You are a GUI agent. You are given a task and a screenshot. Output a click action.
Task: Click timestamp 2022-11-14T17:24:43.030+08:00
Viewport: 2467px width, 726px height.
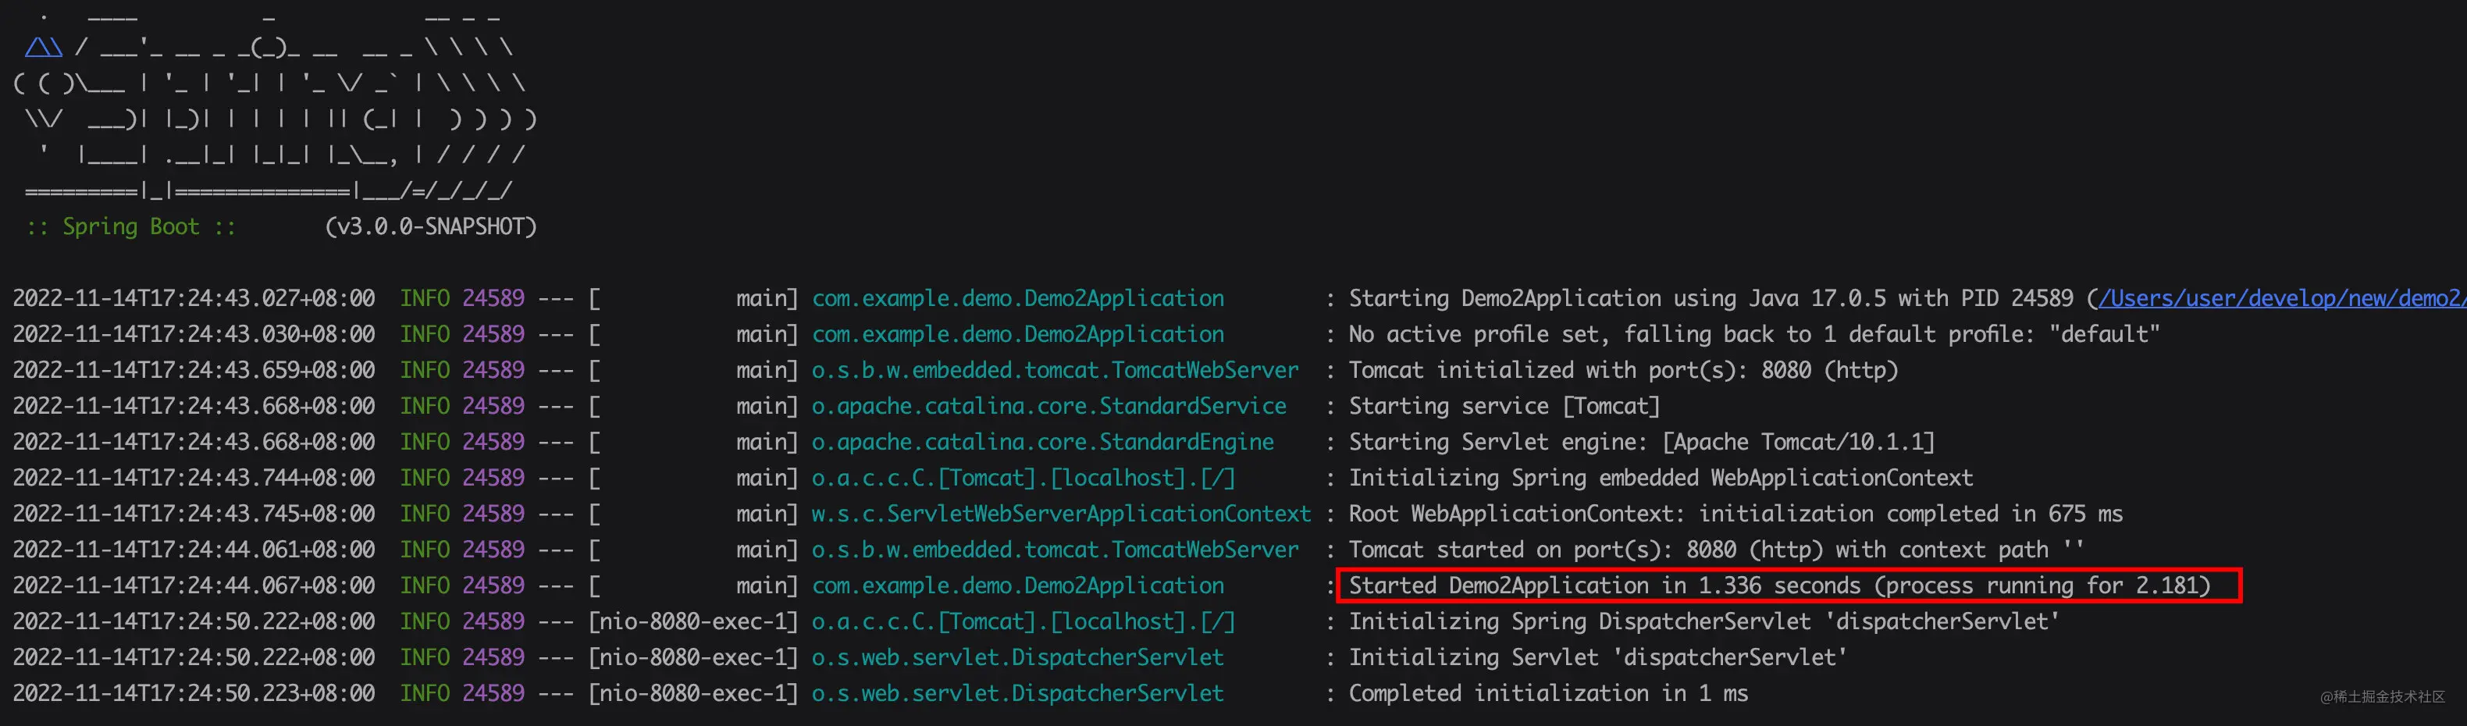click(194, 334)
